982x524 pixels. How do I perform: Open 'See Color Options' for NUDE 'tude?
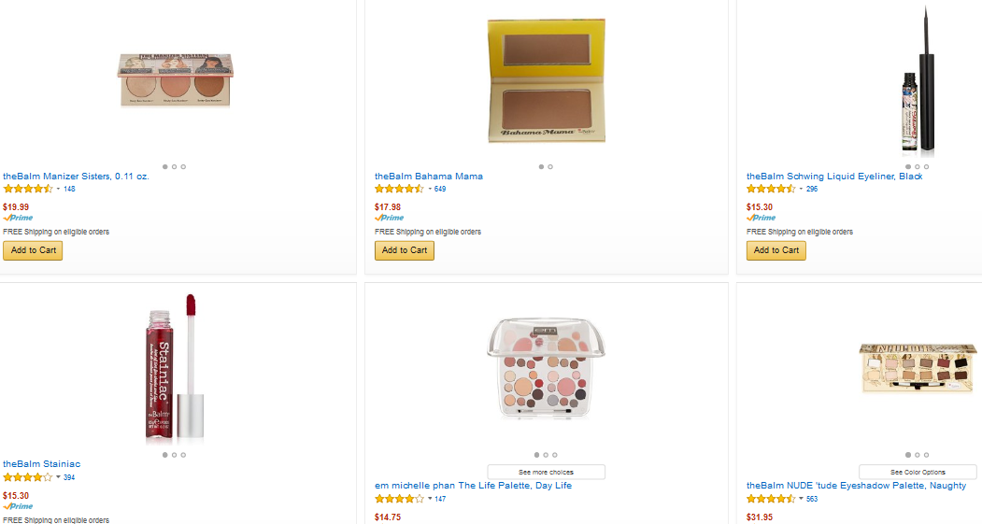(918, 472)
